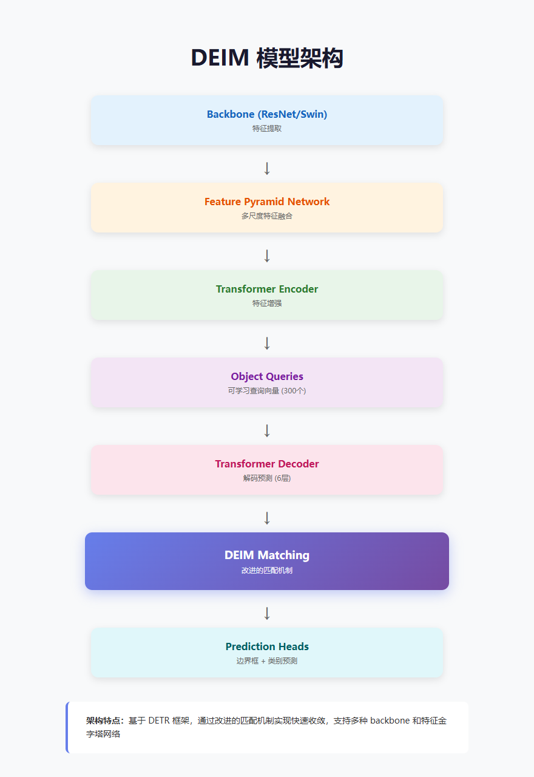Click the 可学习查询向量 (300个) subtitle

pos(267,391)
